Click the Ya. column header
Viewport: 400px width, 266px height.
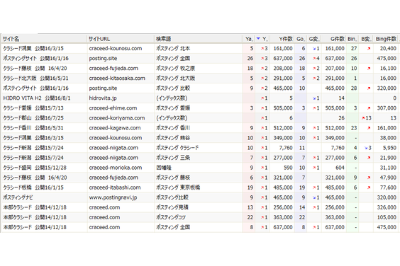tap(249, 39)
